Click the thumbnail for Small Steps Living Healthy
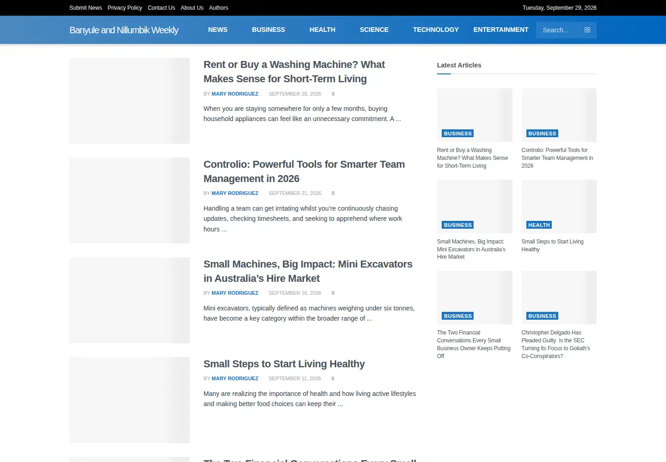 [129, 400]
